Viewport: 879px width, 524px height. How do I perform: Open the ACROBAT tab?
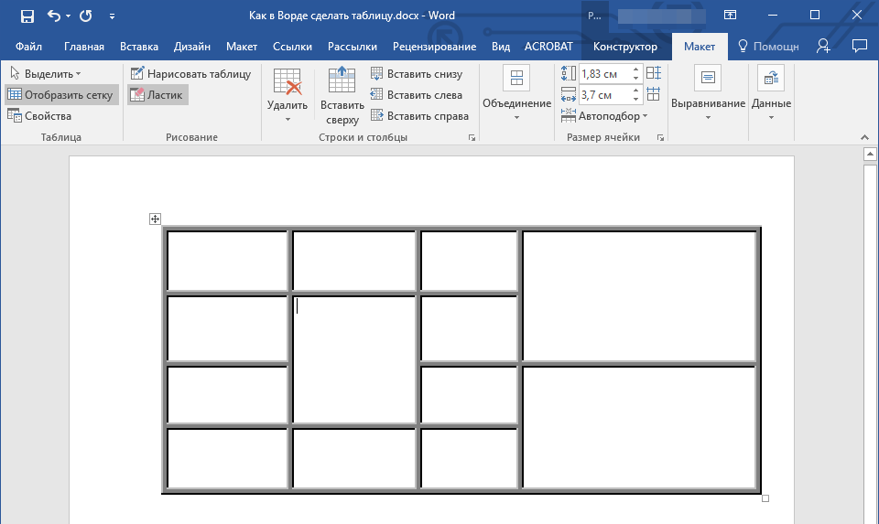tap(548, 47)
